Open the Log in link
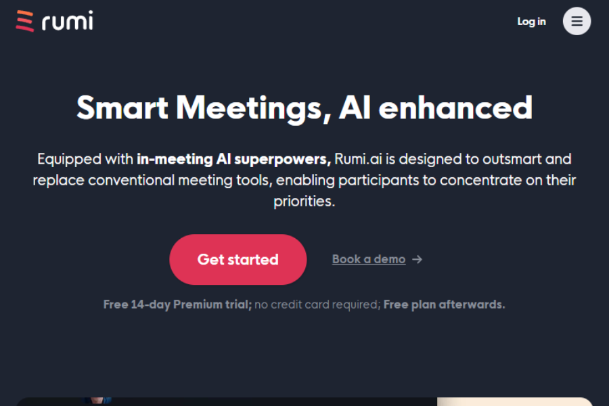The image size is (609, 406). click(532, 21)
